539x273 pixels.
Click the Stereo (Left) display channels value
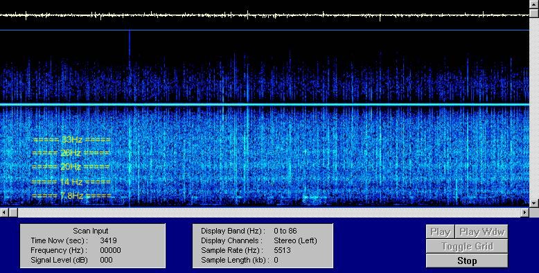pyautogui.click(x=295, y=240)
